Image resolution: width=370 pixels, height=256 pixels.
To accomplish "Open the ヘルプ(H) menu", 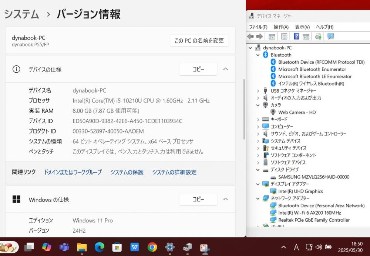I will click(325, 27).
